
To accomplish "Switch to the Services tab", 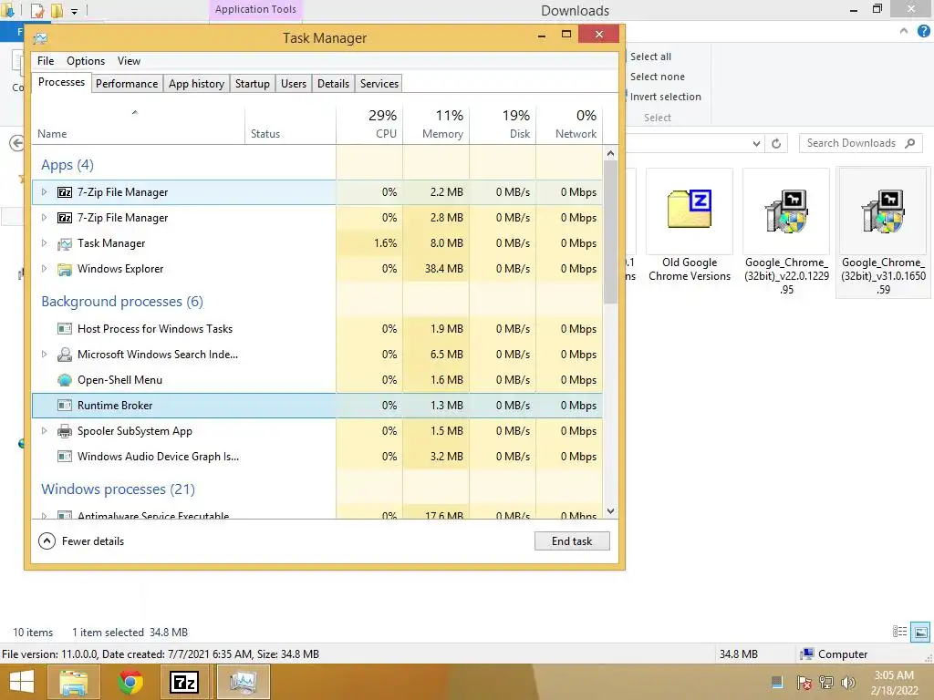I will [379, 83].
